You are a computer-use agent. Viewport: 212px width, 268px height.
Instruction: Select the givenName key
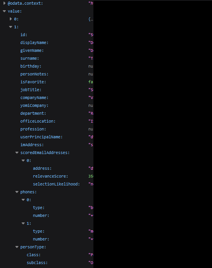32,50
